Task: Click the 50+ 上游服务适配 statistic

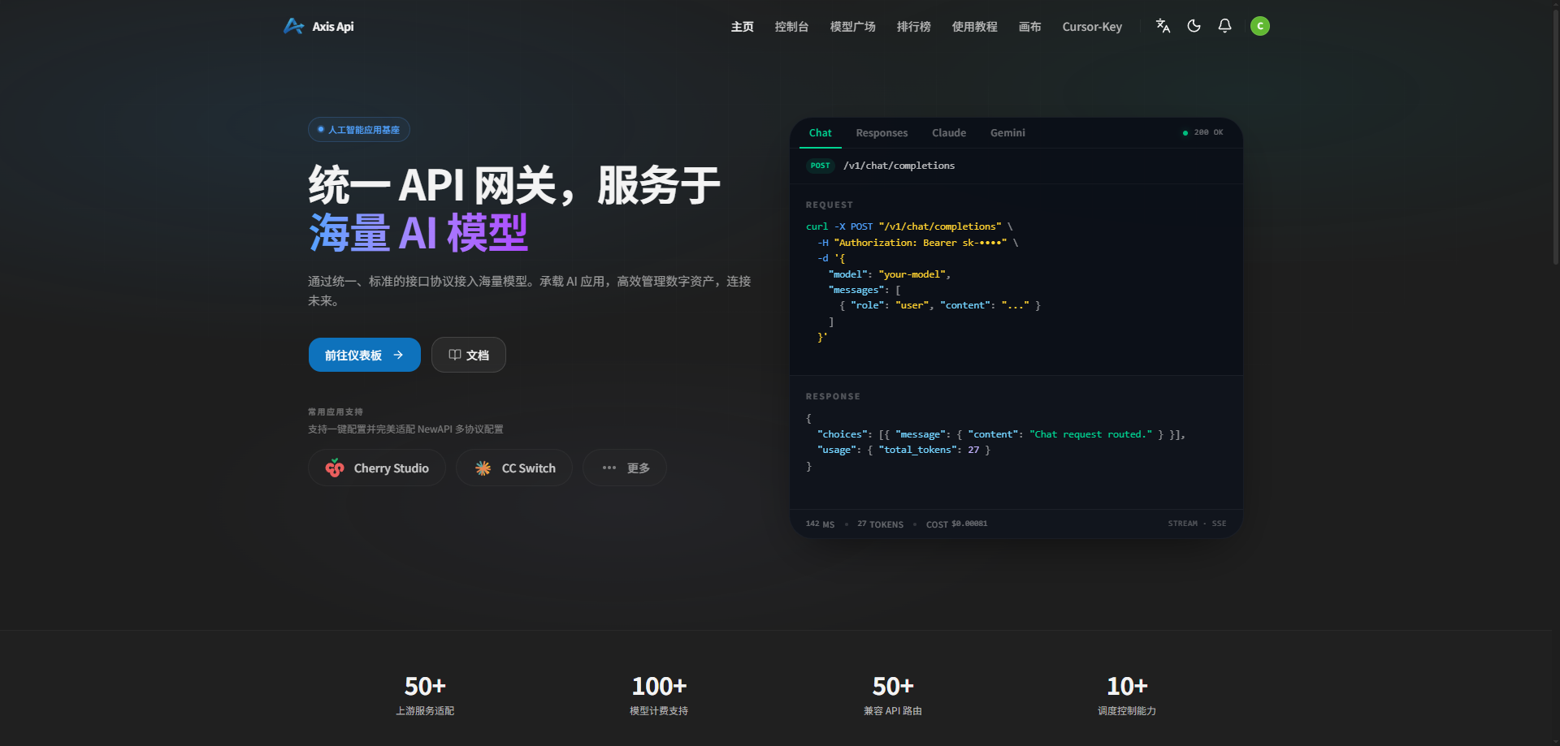Action: pos(425,696)
